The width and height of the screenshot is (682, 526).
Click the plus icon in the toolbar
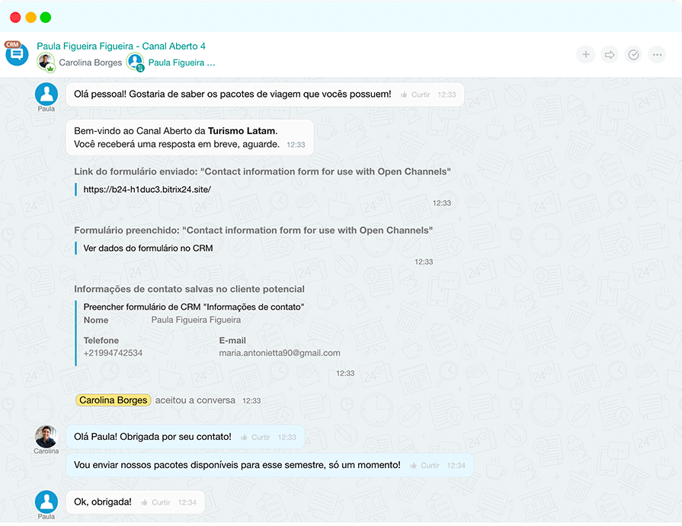tap(585, 54)
